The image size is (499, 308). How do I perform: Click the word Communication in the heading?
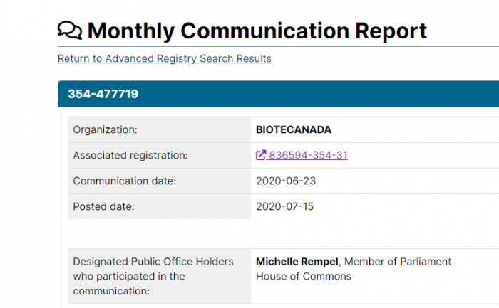pos(264,31)
